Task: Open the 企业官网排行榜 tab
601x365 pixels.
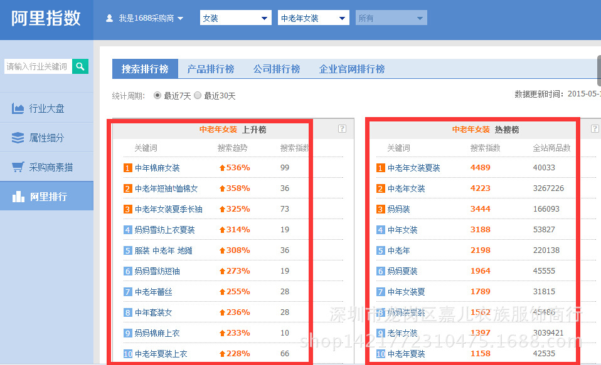Action: 351,69
